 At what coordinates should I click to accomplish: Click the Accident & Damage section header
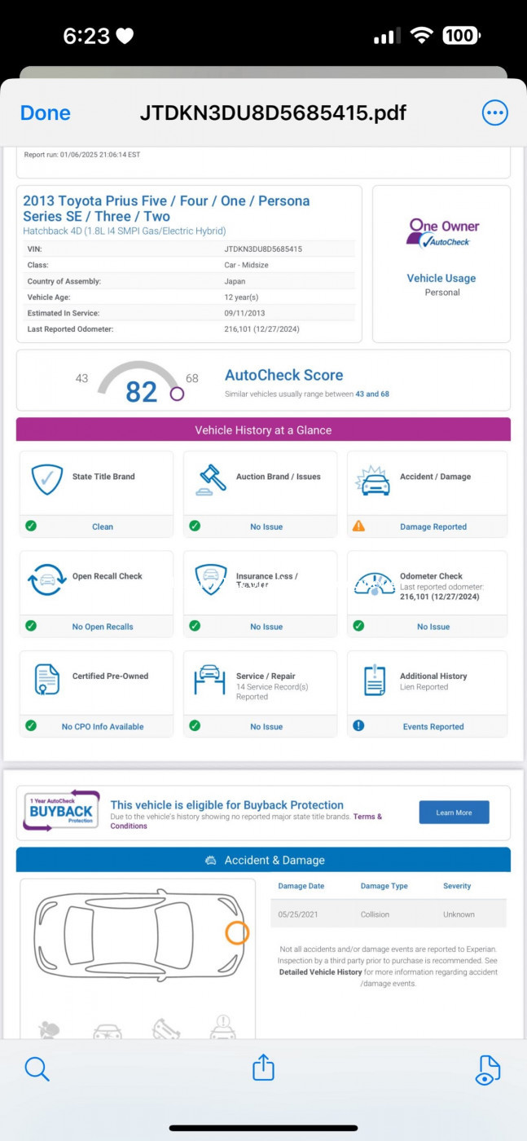(x=263, y=860)
